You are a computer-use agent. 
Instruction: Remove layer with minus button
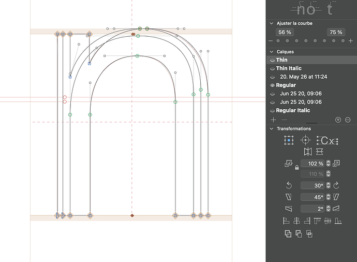coord(284,120)
